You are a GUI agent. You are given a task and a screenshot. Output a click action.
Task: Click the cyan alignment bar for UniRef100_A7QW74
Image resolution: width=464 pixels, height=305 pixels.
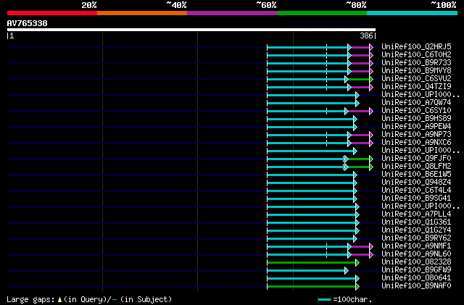(312, 104)
